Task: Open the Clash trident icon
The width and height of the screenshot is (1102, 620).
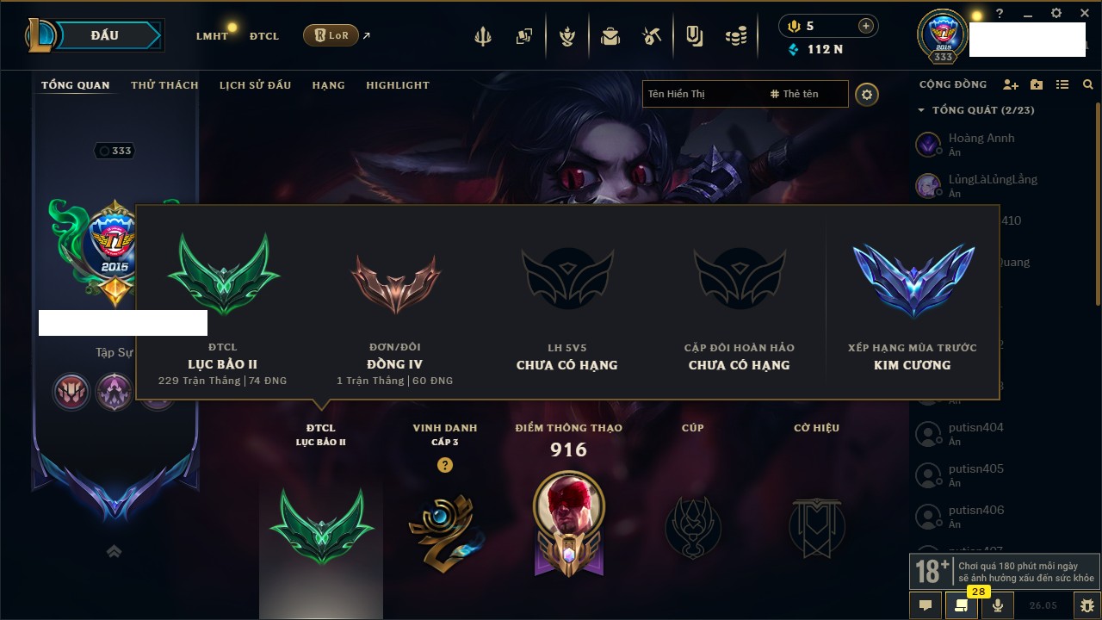Action: coord(483,36)
